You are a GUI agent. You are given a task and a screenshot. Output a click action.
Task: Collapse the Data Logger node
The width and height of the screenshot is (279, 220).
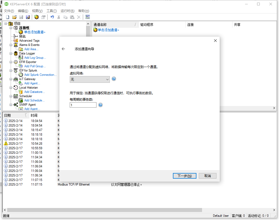click(x=11, y=53)
